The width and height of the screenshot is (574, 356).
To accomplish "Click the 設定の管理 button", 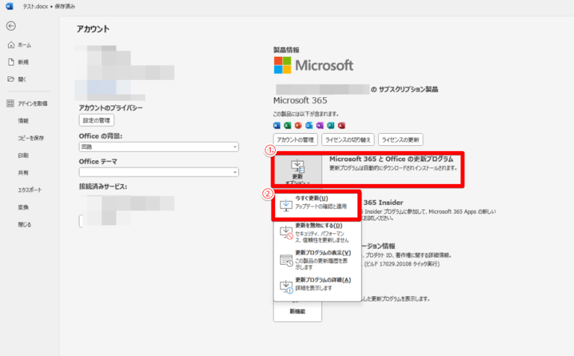I will (96, 120).
